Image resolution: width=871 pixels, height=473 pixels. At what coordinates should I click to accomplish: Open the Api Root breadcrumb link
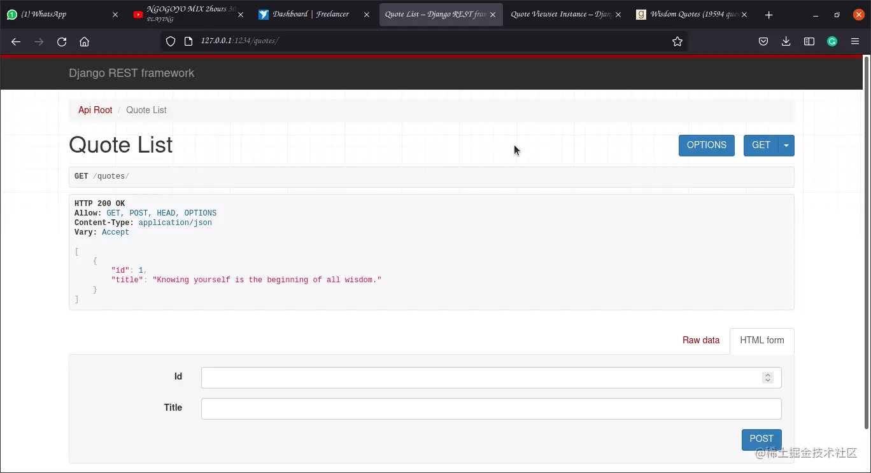click(x=94, y=110)
